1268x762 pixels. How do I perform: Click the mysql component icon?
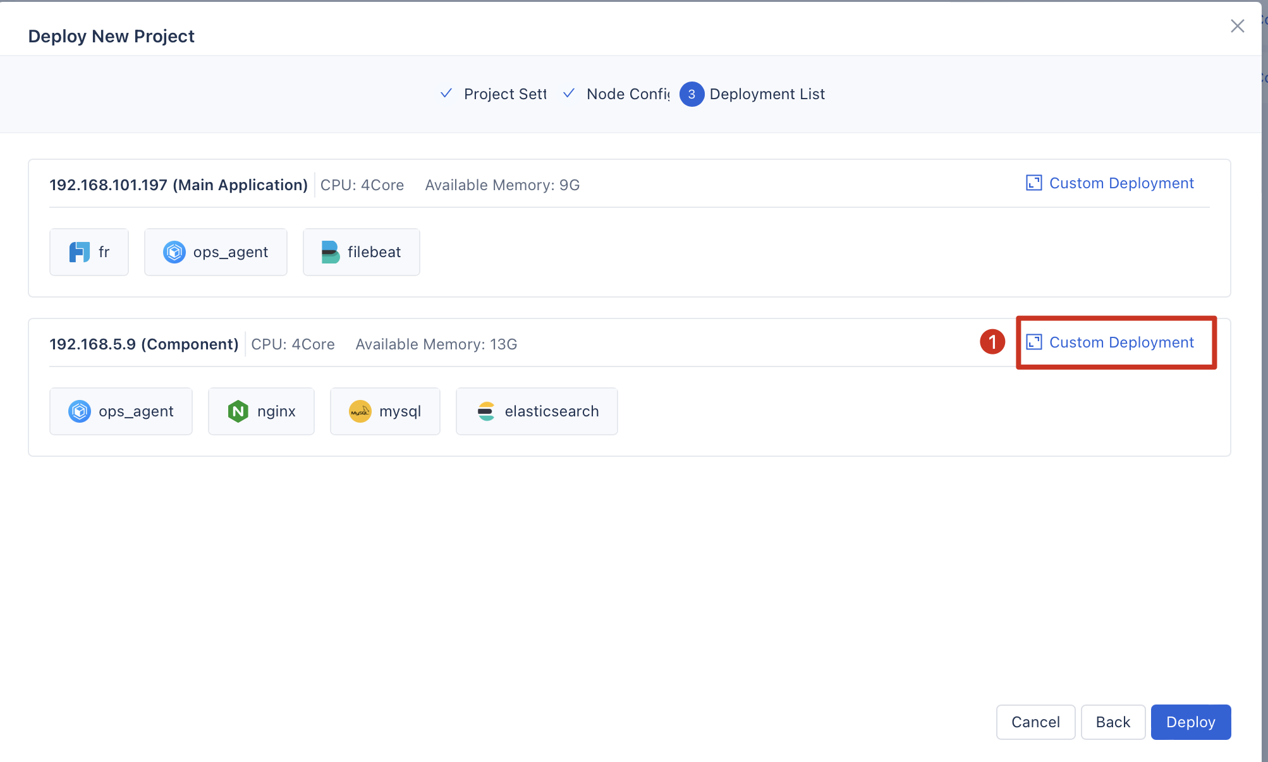pos(360,411)
